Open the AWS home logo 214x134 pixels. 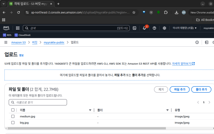(6, 28)
